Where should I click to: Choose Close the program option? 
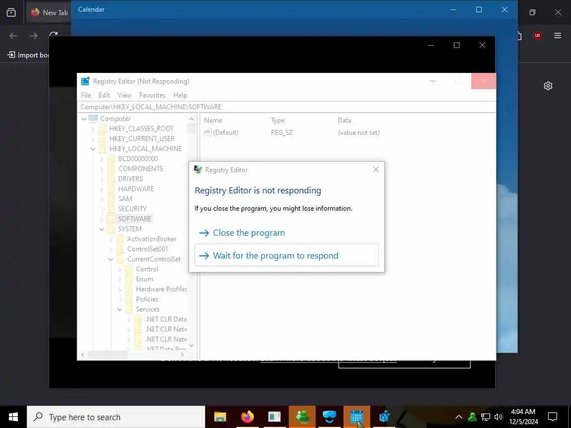pyautogui.click(x=287, y=233)
